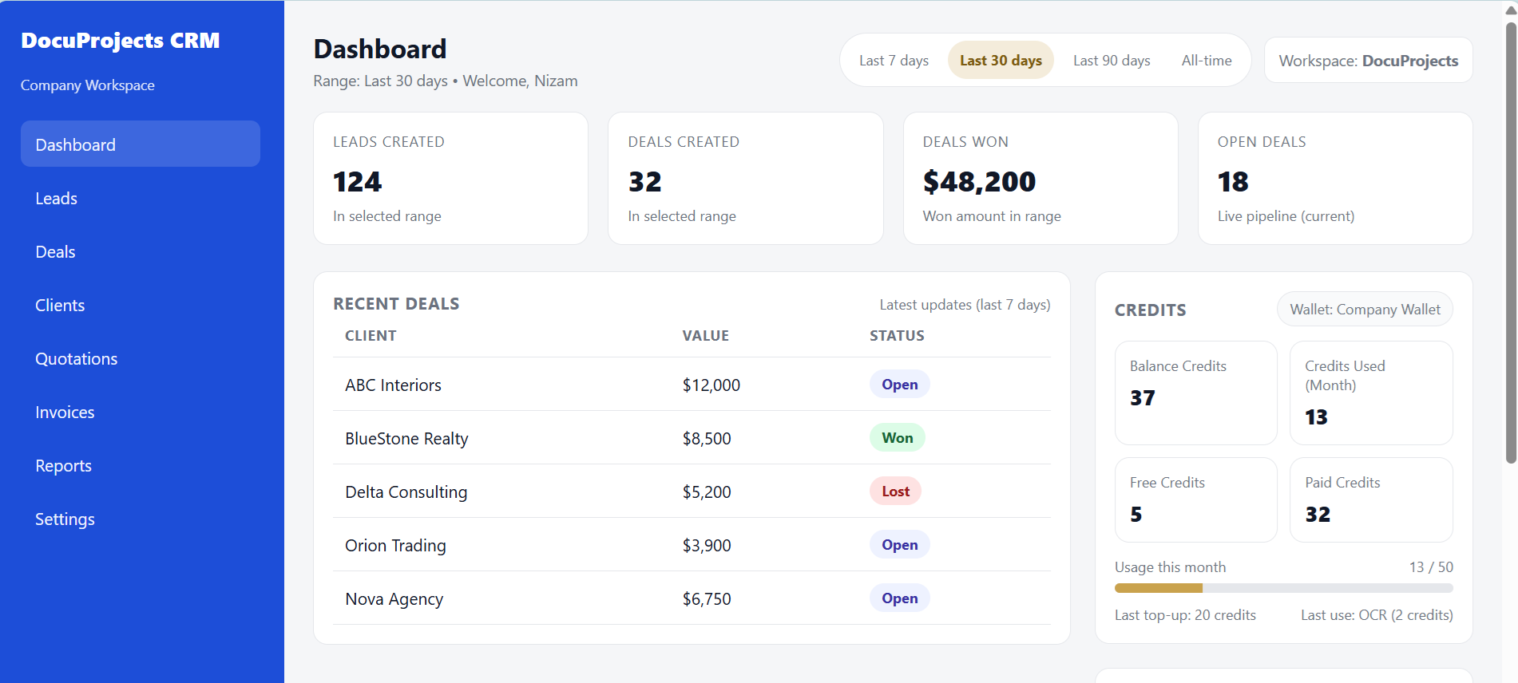Viewport: 1518px width, 683px height.
Task: Open Settings in the sidebar
Action: click(65, 519)
